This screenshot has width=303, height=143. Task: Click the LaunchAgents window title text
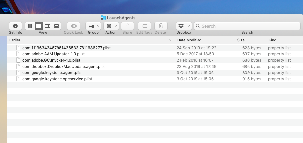(x=121, y=18)
